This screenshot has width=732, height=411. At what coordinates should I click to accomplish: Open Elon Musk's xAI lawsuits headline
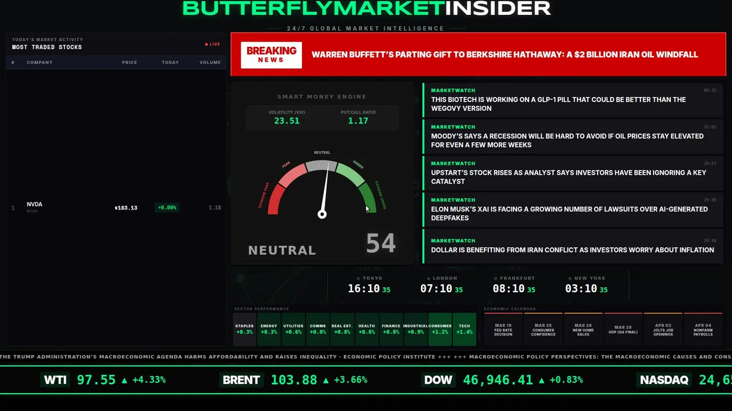point(573,209)
